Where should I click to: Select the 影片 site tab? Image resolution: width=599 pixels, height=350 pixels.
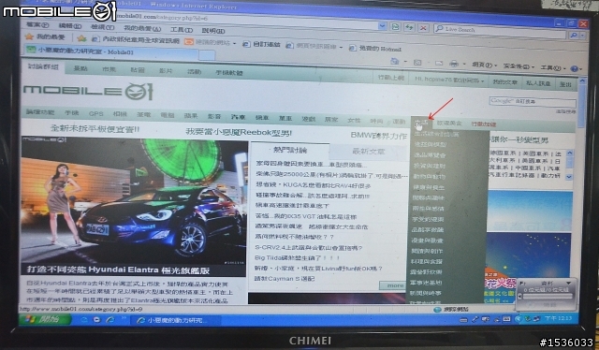tap(166, 71)
